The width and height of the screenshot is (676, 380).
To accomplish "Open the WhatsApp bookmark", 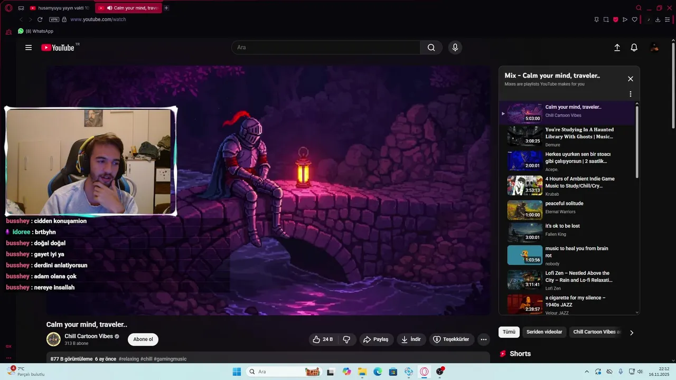I will [x=36, y=31].
